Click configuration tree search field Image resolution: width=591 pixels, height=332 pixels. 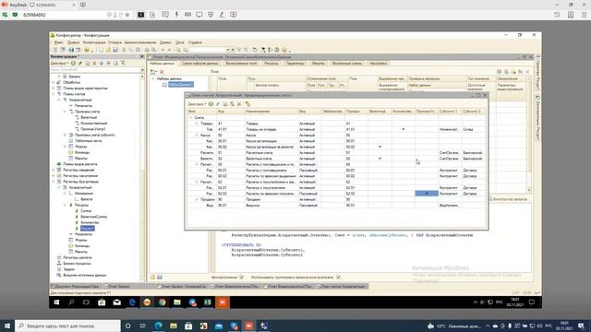(x=95, y=70)
